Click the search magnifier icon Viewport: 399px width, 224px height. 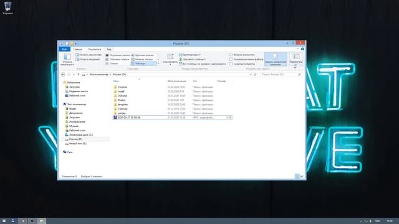coord(299,75)
